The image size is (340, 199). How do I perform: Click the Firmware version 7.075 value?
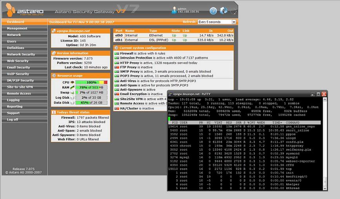88,58
